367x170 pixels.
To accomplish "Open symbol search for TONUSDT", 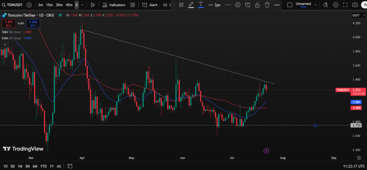I will pos(12,5).
